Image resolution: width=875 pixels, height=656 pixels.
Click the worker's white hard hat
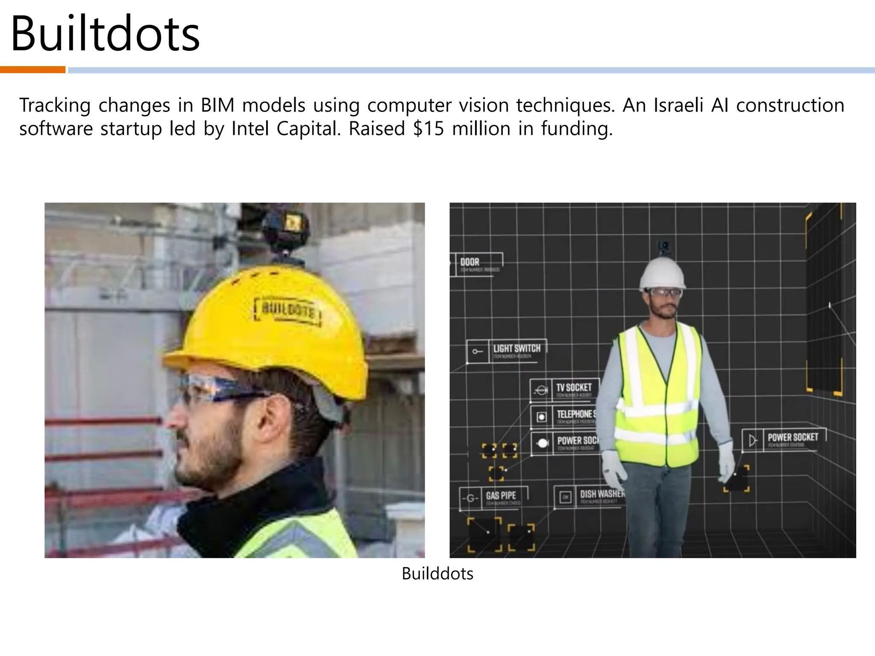[x=662, y=273]
